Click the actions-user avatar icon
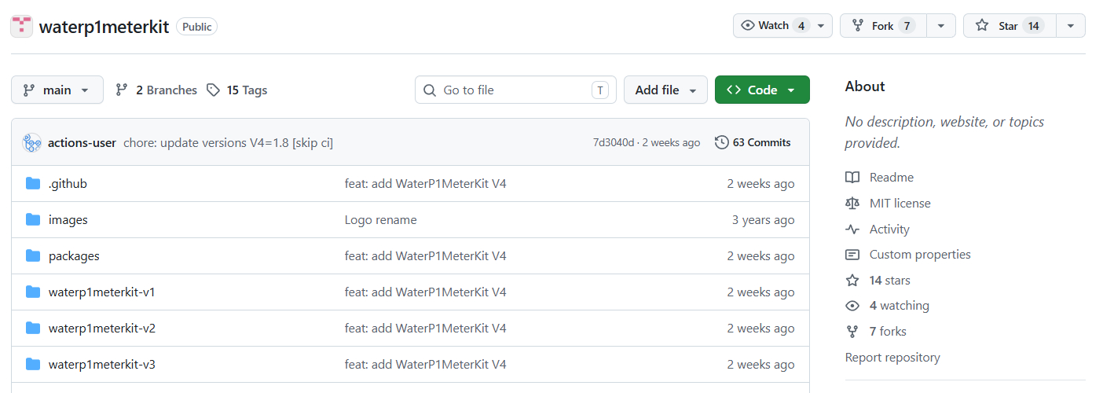1114x393 pixels. [x=32, y=142]
